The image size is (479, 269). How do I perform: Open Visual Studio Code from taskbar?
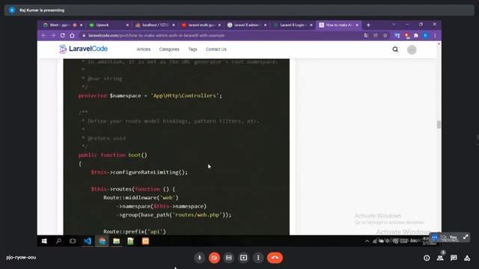point(88,241)
